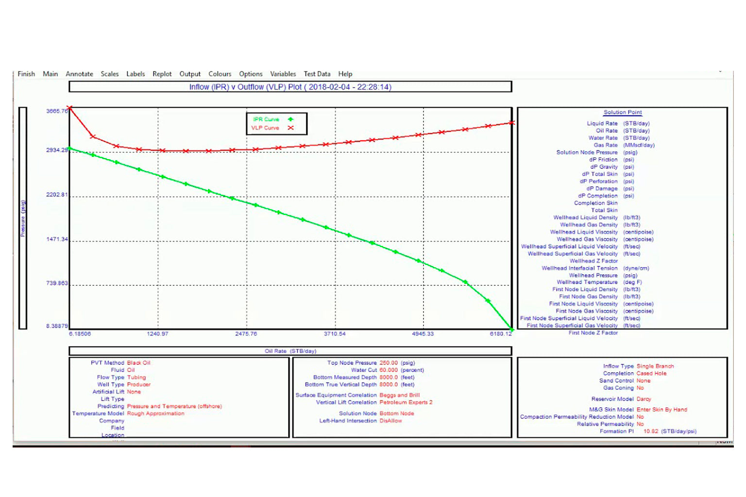Click the y-axis value 1471.34
746x497 pixels.
click(x=57, y=239)
